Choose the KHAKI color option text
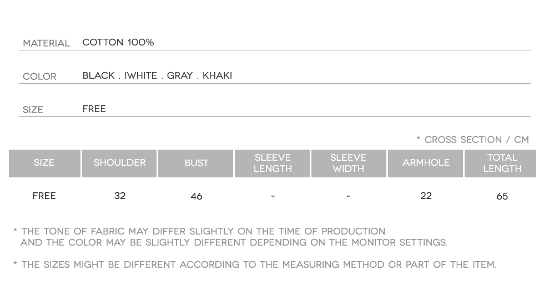Viewport: 544px width, 281px height. coord(217,76)
